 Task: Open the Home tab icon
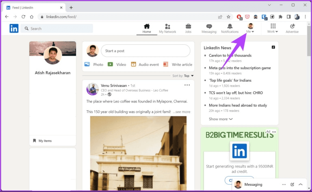(x=147, y=28)
